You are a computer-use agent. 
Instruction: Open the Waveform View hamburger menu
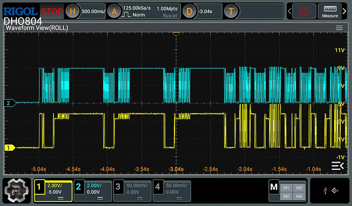click(339, 28)
